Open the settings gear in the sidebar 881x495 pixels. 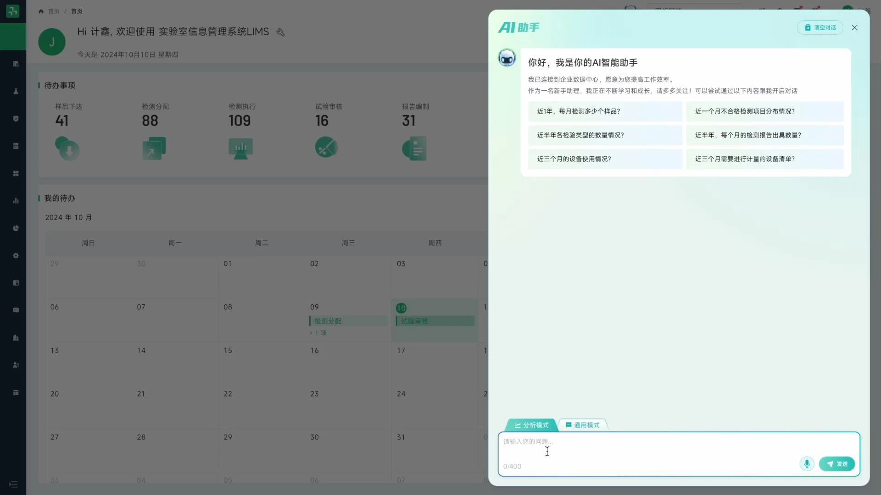click(x=16, y=255)
